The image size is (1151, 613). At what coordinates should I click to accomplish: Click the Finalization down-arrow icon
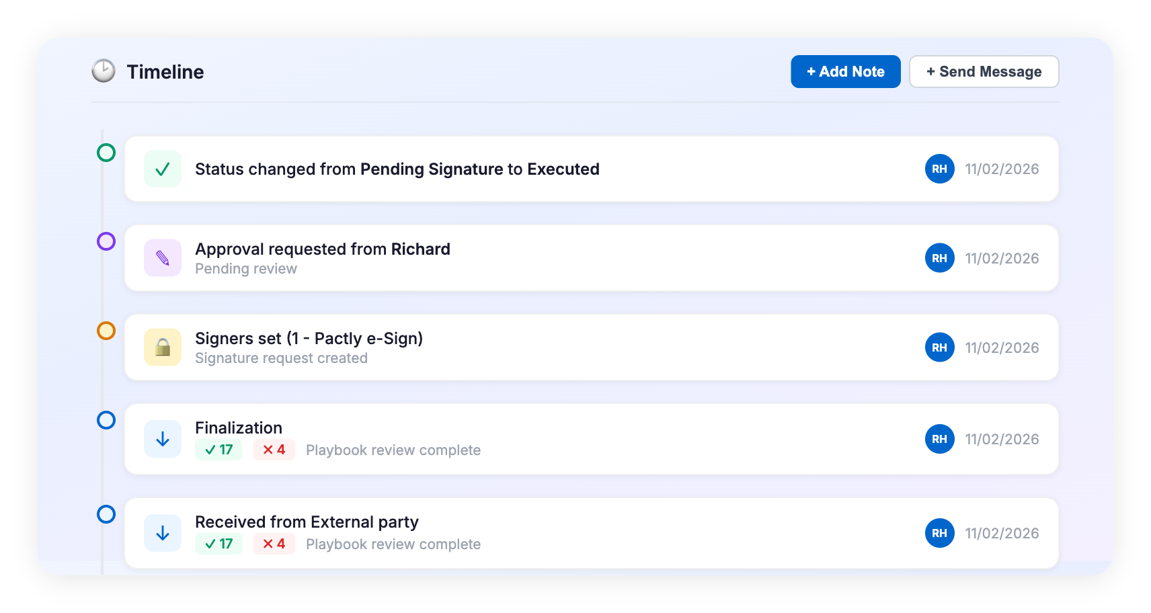click(x=163, y=439)
